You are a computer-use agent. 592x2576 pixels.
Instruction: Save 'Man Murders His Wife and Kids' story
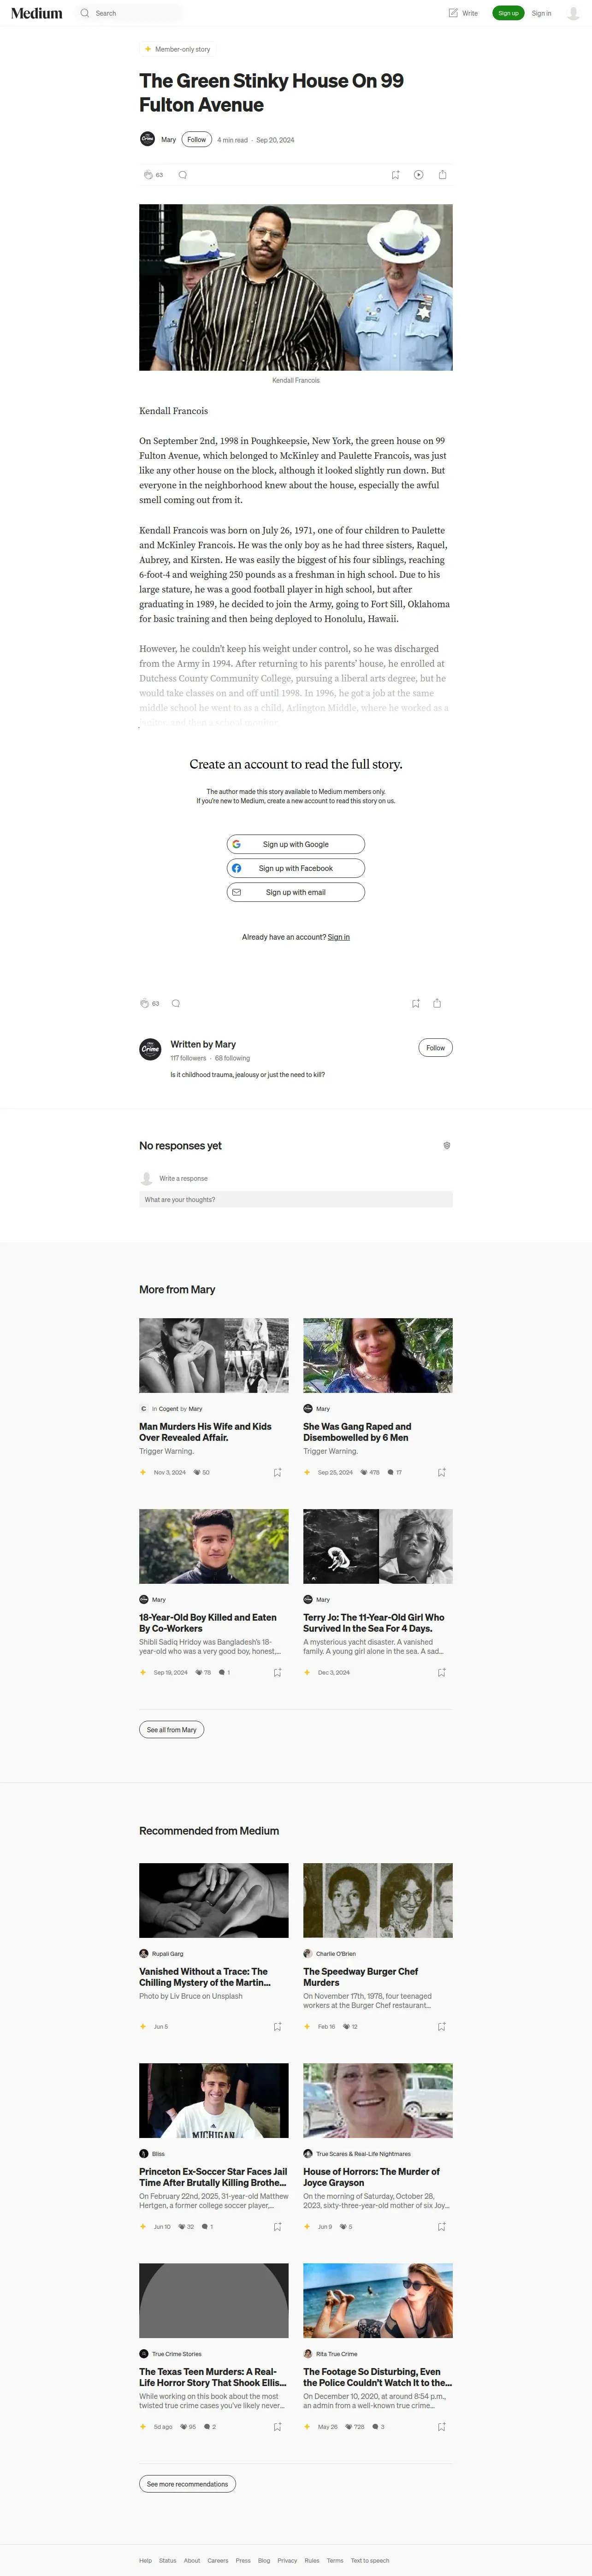point(277,1472)
